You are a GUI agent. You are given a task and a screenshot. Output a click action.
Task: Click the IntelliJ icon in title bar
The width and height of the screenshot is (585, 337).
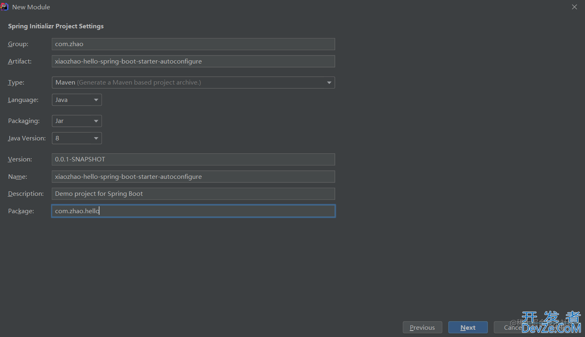coord(5,7)
